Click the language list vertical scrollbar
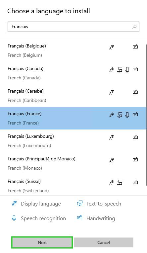Image resolution: width=147 pixels, height=253 pixels. 146,115
